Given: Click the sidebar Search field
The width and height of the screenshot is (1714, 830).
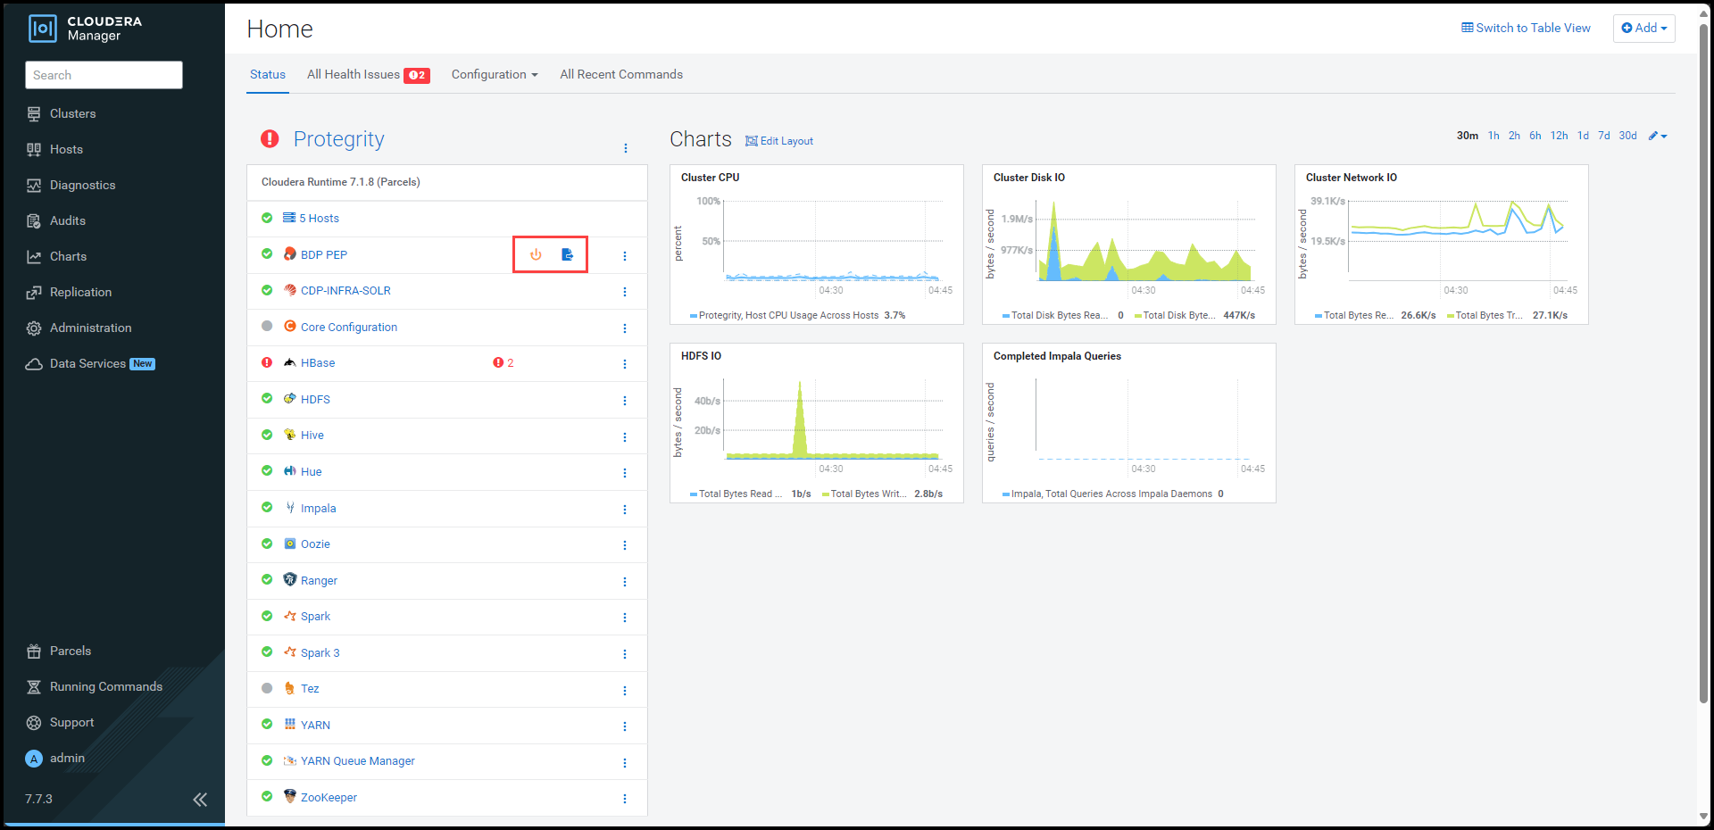Looking at the screenshot, I should [x=104, y=76].
